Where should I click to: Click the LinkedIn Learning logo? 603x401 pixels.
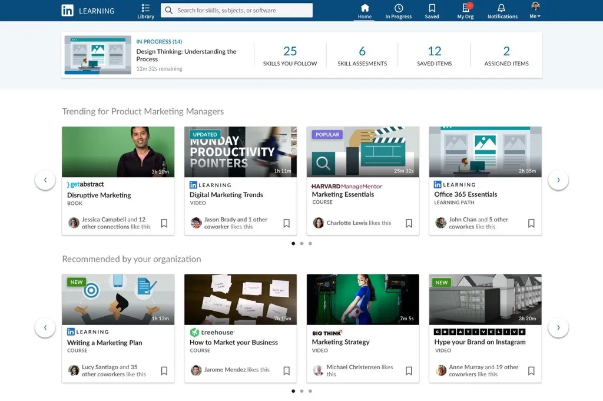click(x=88, y=11)
